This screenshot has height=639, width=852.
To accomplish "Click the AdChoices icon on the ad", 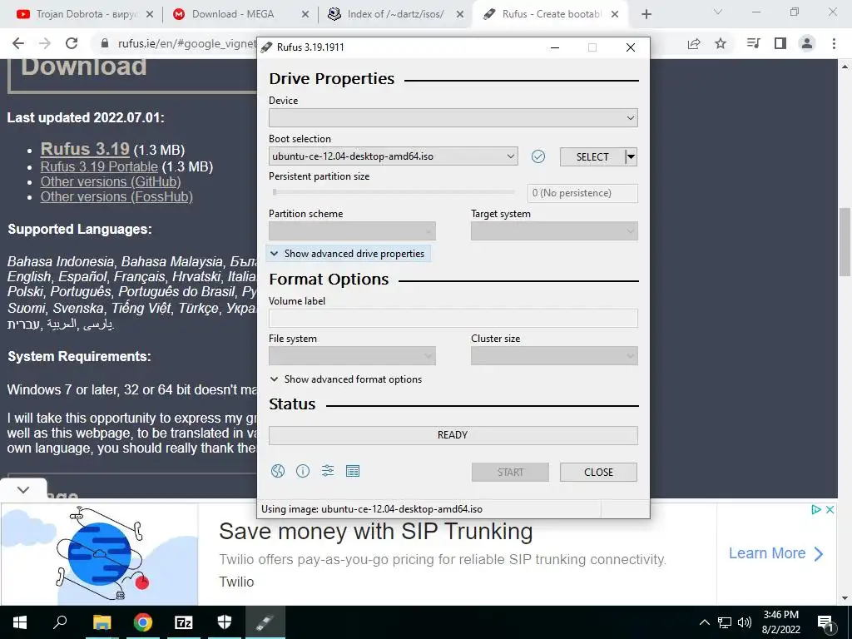I will (815, 510).
